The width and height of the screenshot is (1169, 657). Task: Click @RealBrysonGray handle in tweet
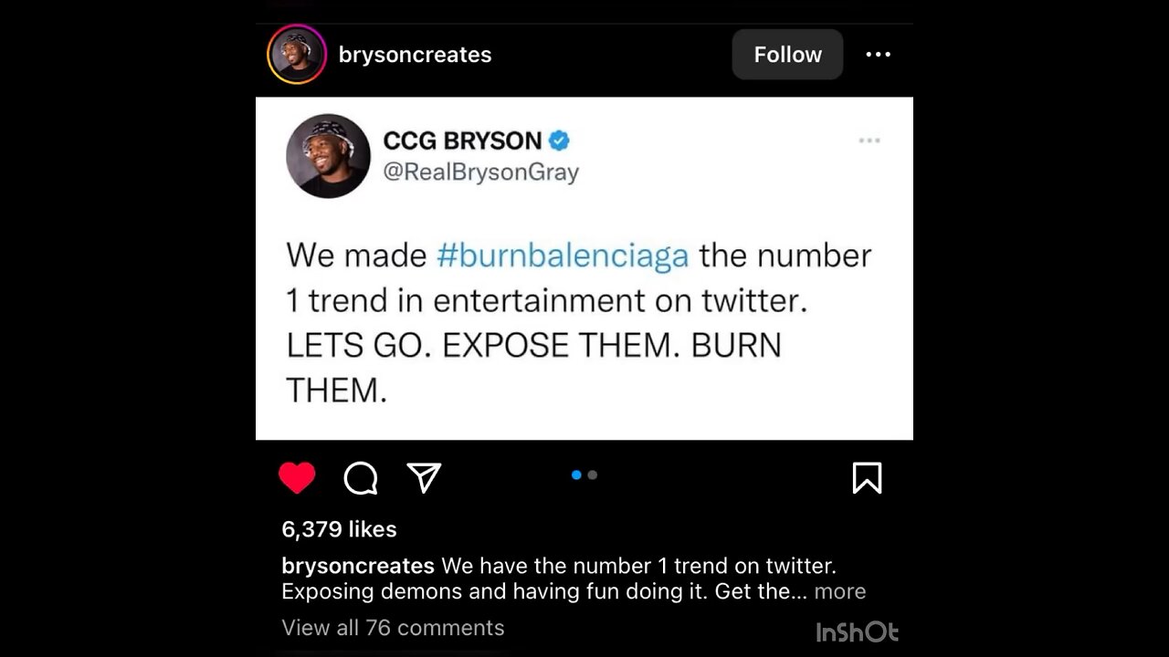coord(480,172)
